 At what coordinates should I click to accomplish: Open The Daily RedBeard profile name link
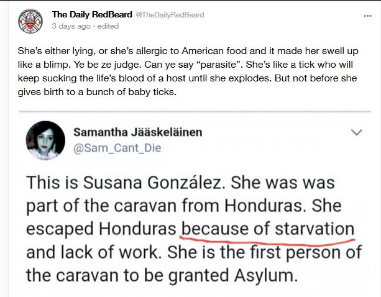[92, 14]
